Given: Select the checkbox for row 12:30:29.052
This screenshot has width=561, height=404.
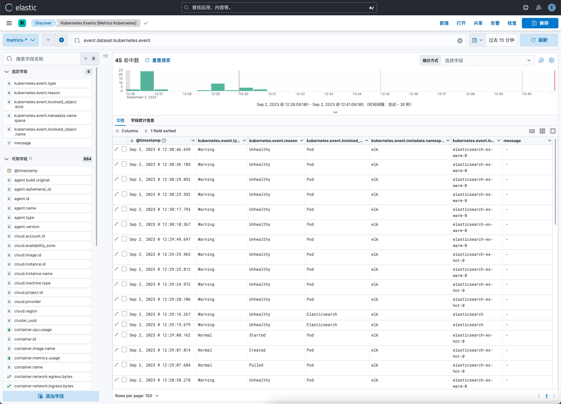Looking at the screenshot, I should (x=124, y=179).
